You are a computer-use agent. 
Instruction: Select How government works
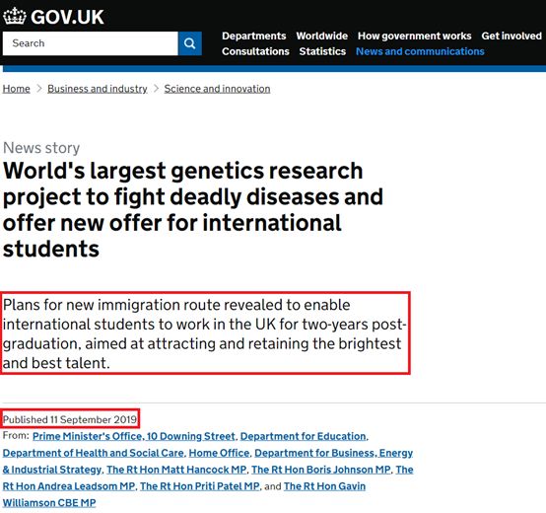[414, 36]
